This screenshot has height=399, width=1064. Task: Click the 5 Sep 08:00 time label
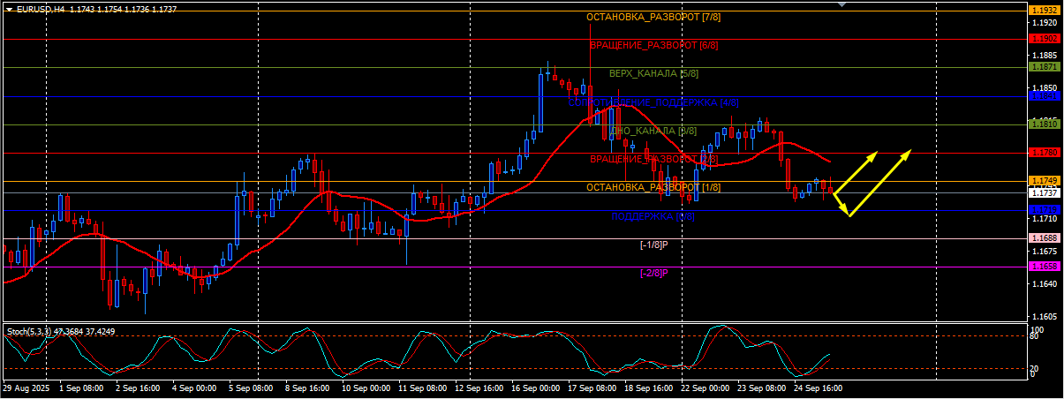(250, 388)
